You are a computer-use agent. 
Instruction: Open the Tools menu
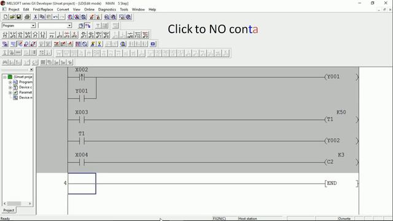point(124,10)
